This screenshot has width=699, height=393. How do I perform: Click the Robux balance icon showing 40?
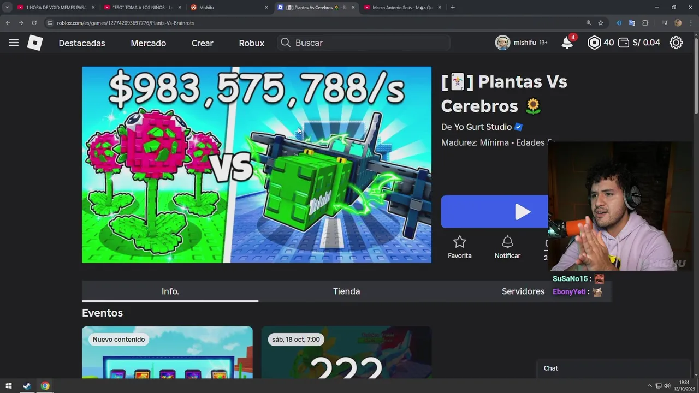click(594, 43)
